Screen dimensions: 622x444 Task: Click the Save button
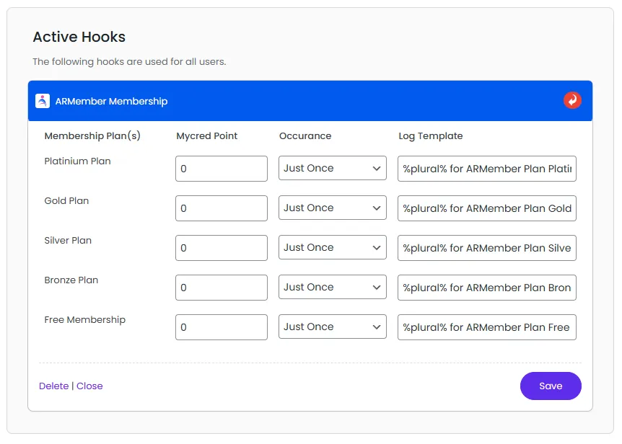[551, 386]
